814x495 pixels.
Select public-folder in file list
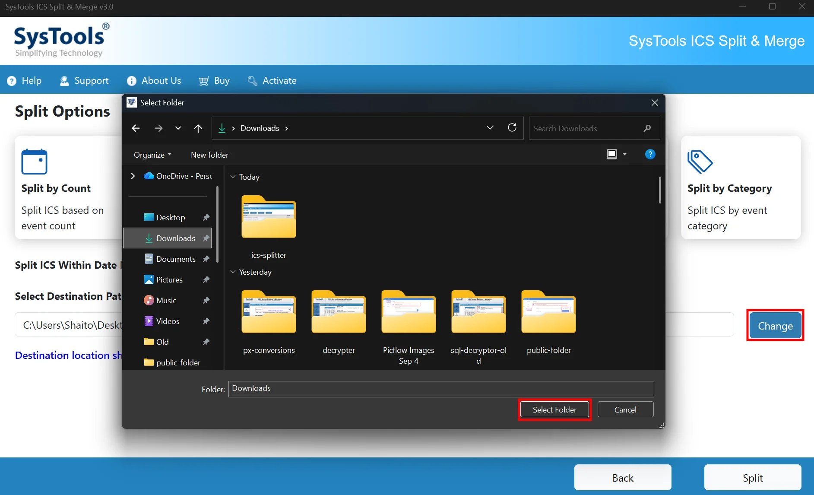(x=548, y=322)
